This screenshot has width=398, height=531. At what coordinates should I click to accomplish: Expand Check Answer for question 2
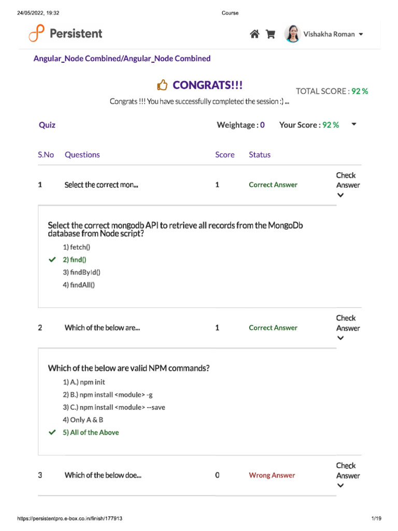[x=340, y=338]
